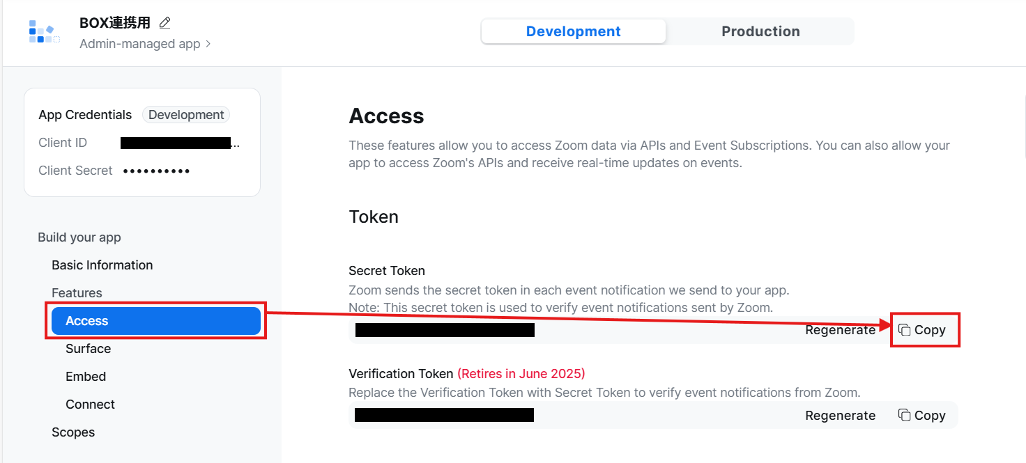Regenerate the Verification Token
The image size is (1026, 463).
840,415
